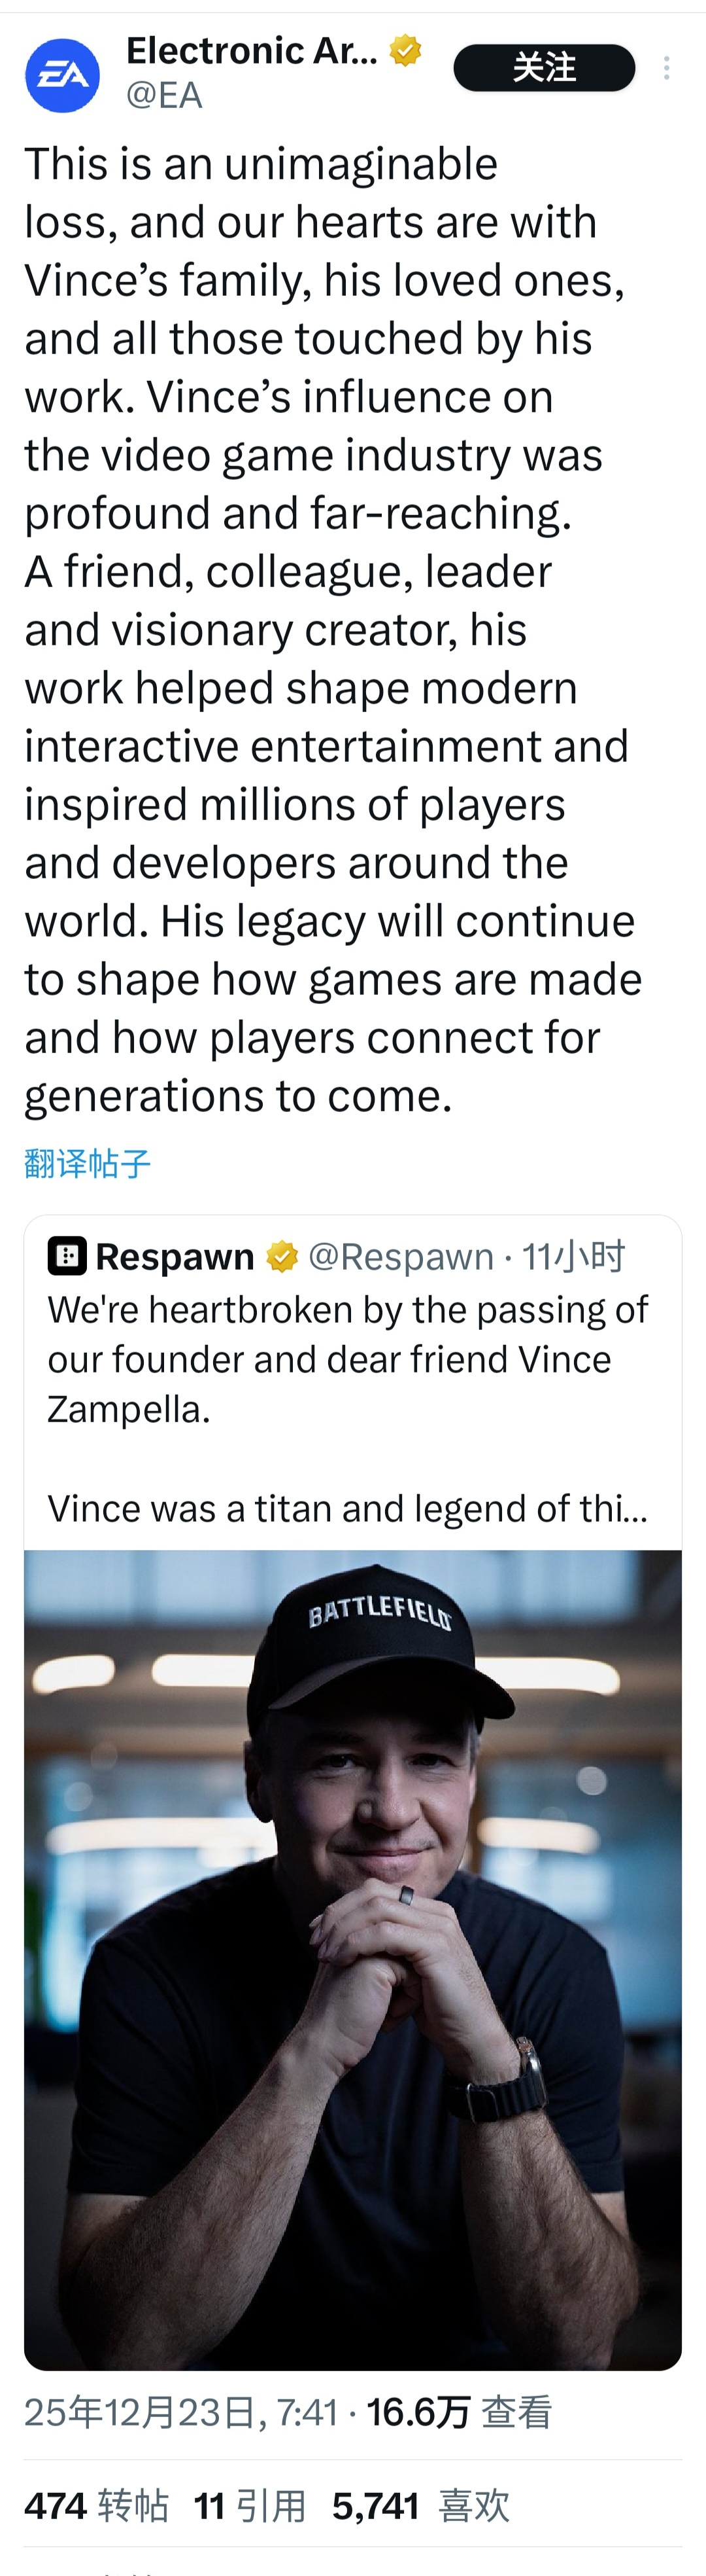The image size is (706, 2576).
Task: Tap the @Respawn handle
Action: (401, 1257)
